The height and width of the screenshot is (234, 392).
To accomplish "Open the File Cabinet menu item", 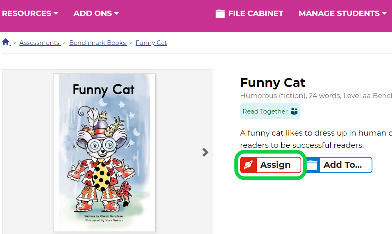I will click(x=249, y=13).
